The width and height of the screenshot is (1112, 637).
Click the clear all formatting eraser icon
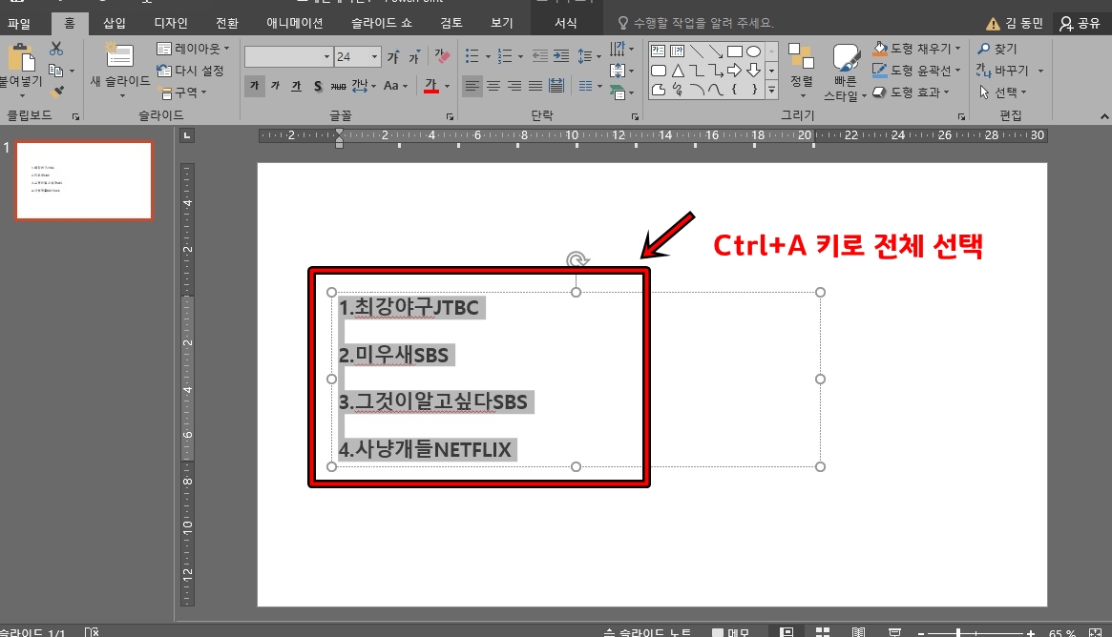click(442, 56)
